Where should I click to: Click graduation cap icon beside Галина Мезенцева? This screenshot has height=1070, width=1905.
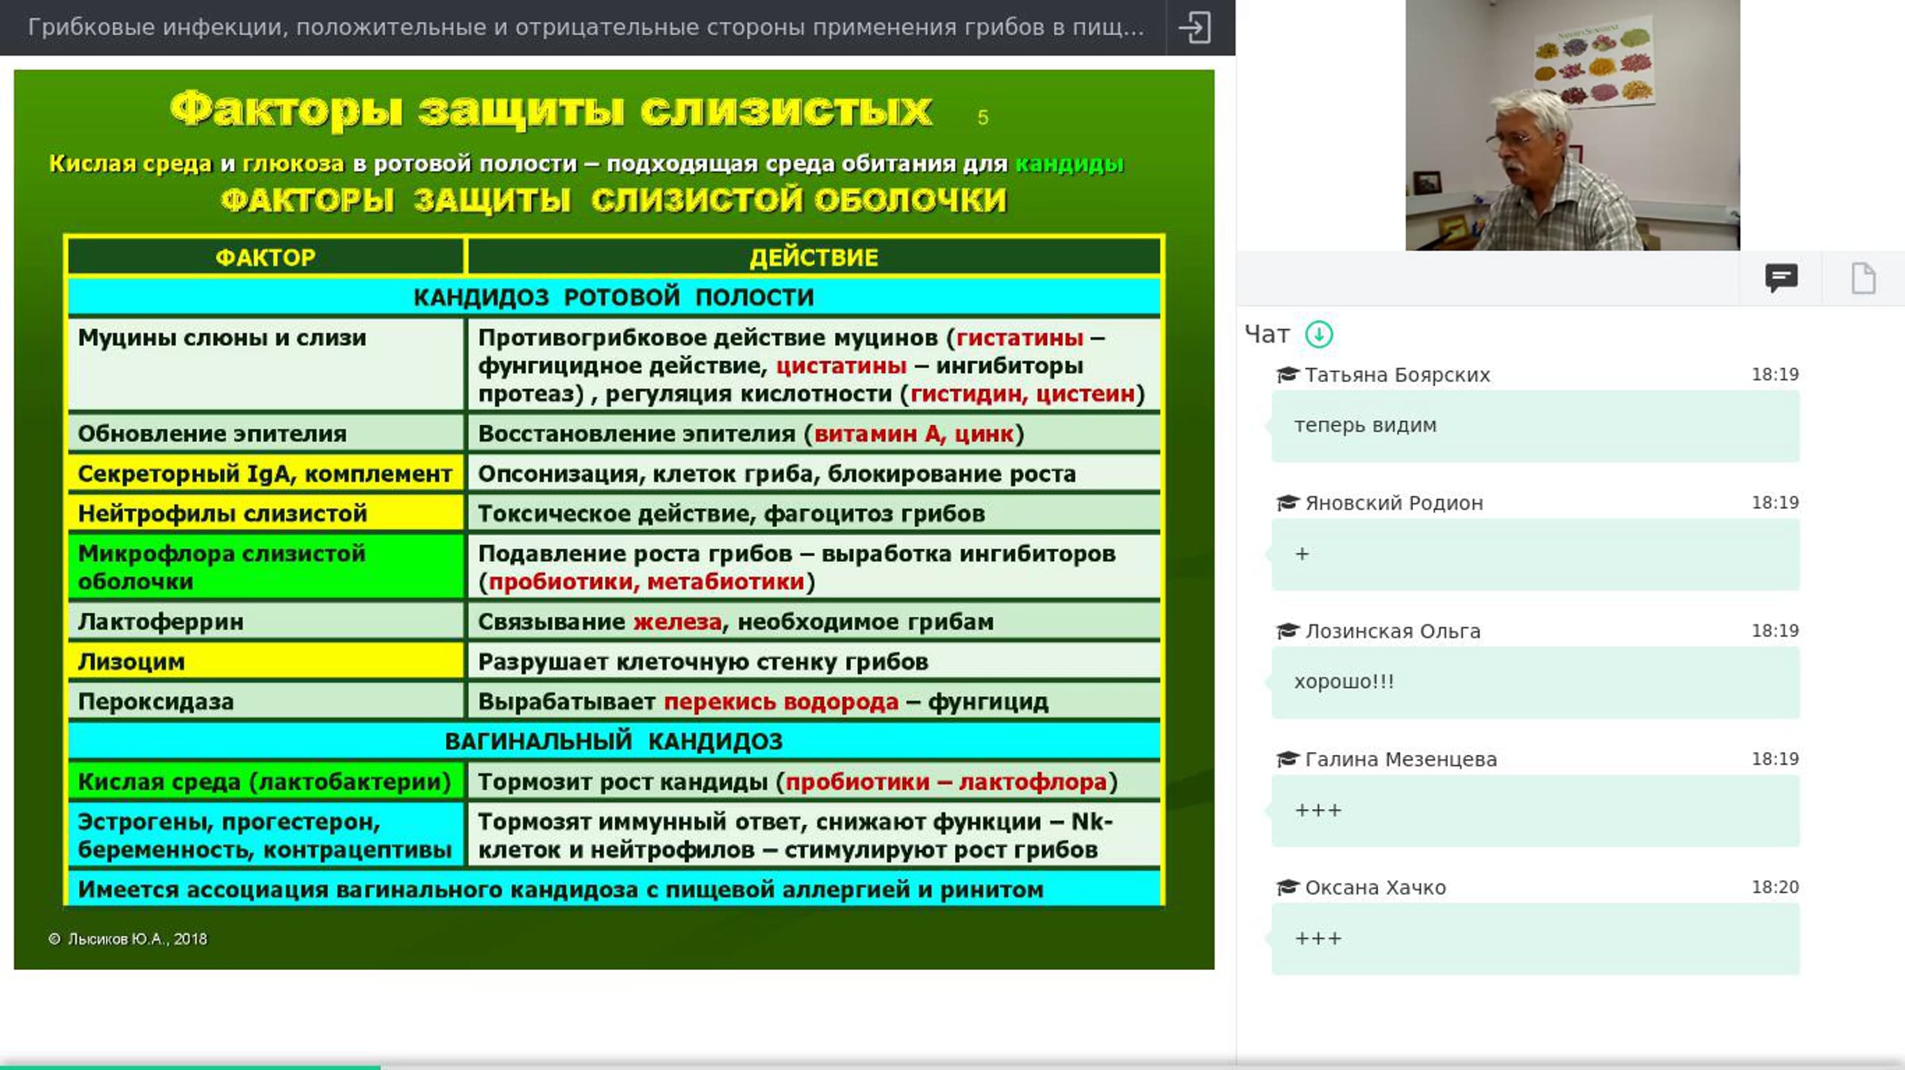pyautogui.click(x=1287, y=759)
